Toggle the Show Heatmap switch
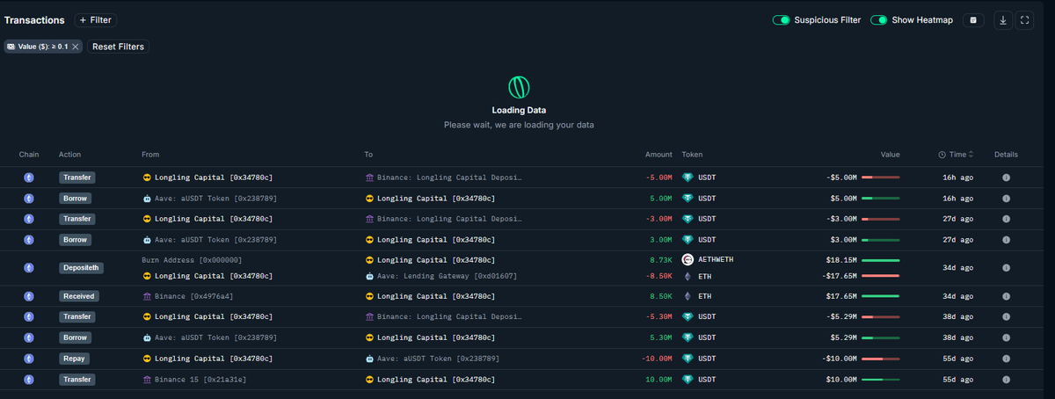 point(878,20)
